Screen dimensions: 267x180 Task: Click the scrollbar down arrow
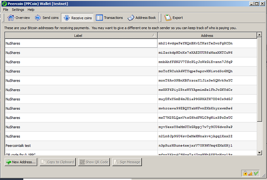[259, 153]
